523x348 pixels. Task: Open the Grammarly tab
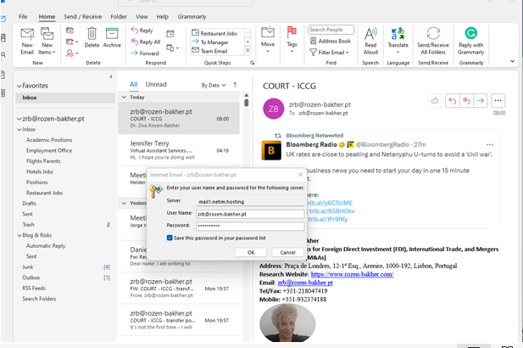tap(192, 17)
